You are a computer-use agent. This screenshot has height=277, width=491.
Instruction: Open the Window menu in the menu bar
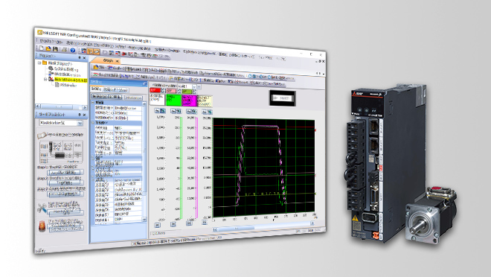pos(266,57)
